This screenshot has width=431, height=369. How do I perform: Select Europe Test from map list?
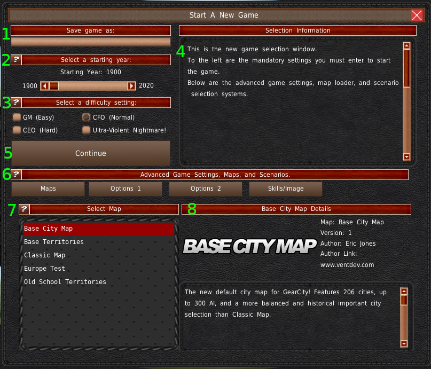tap(45, 269)
